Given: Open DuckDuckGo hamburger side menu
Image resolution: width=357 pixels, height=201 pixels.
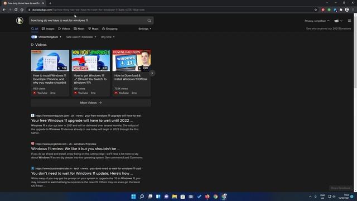Looking at the screenshot, I should click(x=350, y=21).
